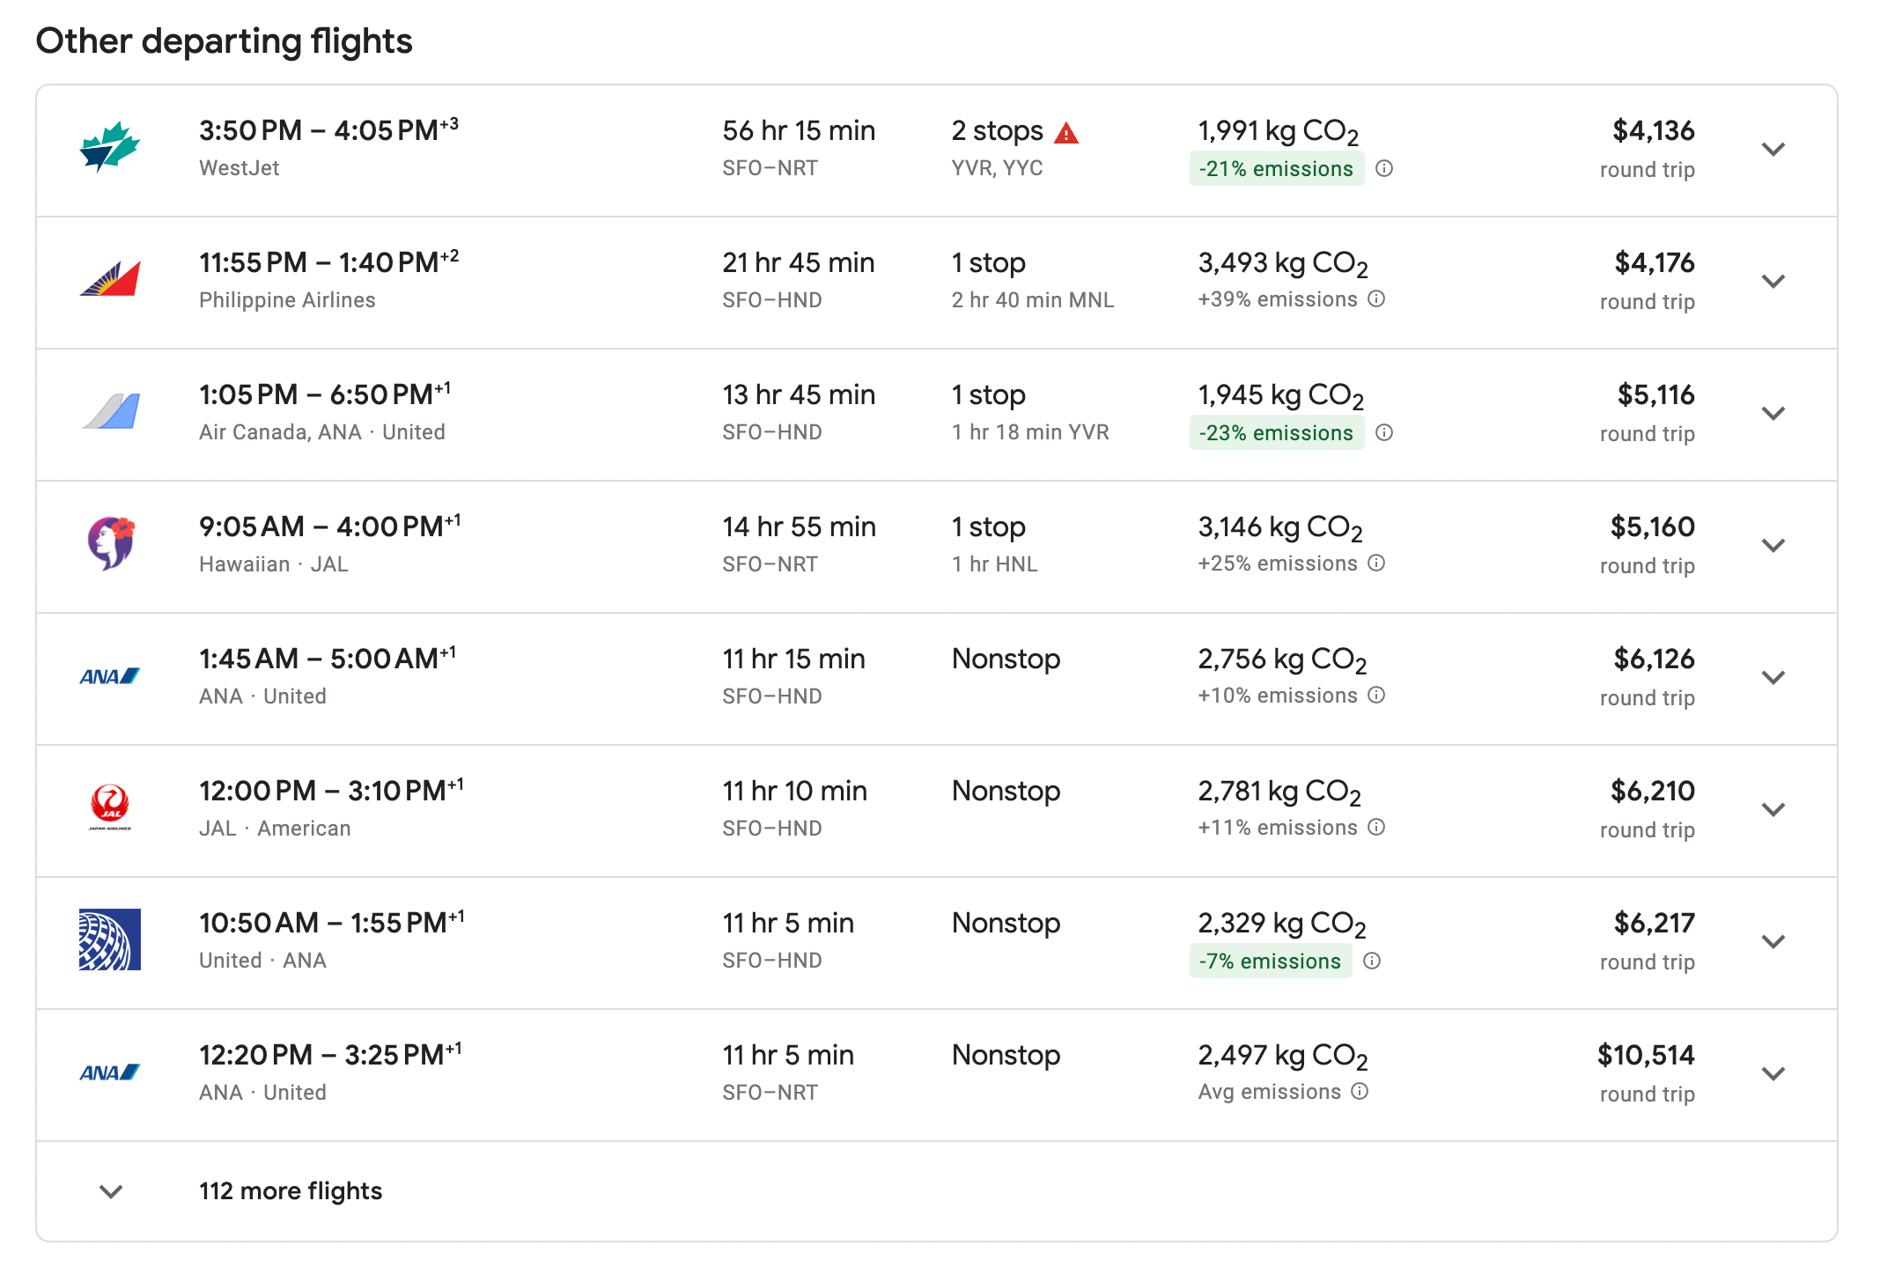Viewport: 1902px width, 1282px height.
Task: Select the 1:05 PM Air Canada flight
Action: 324,395
